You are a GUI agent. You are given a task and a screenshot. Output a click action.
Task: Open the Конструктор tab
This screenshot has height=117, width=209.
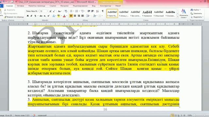click(105, 6)
